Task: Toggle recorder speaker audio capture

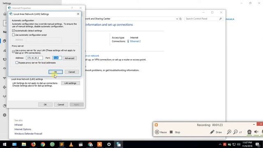Action: point(256,132)
